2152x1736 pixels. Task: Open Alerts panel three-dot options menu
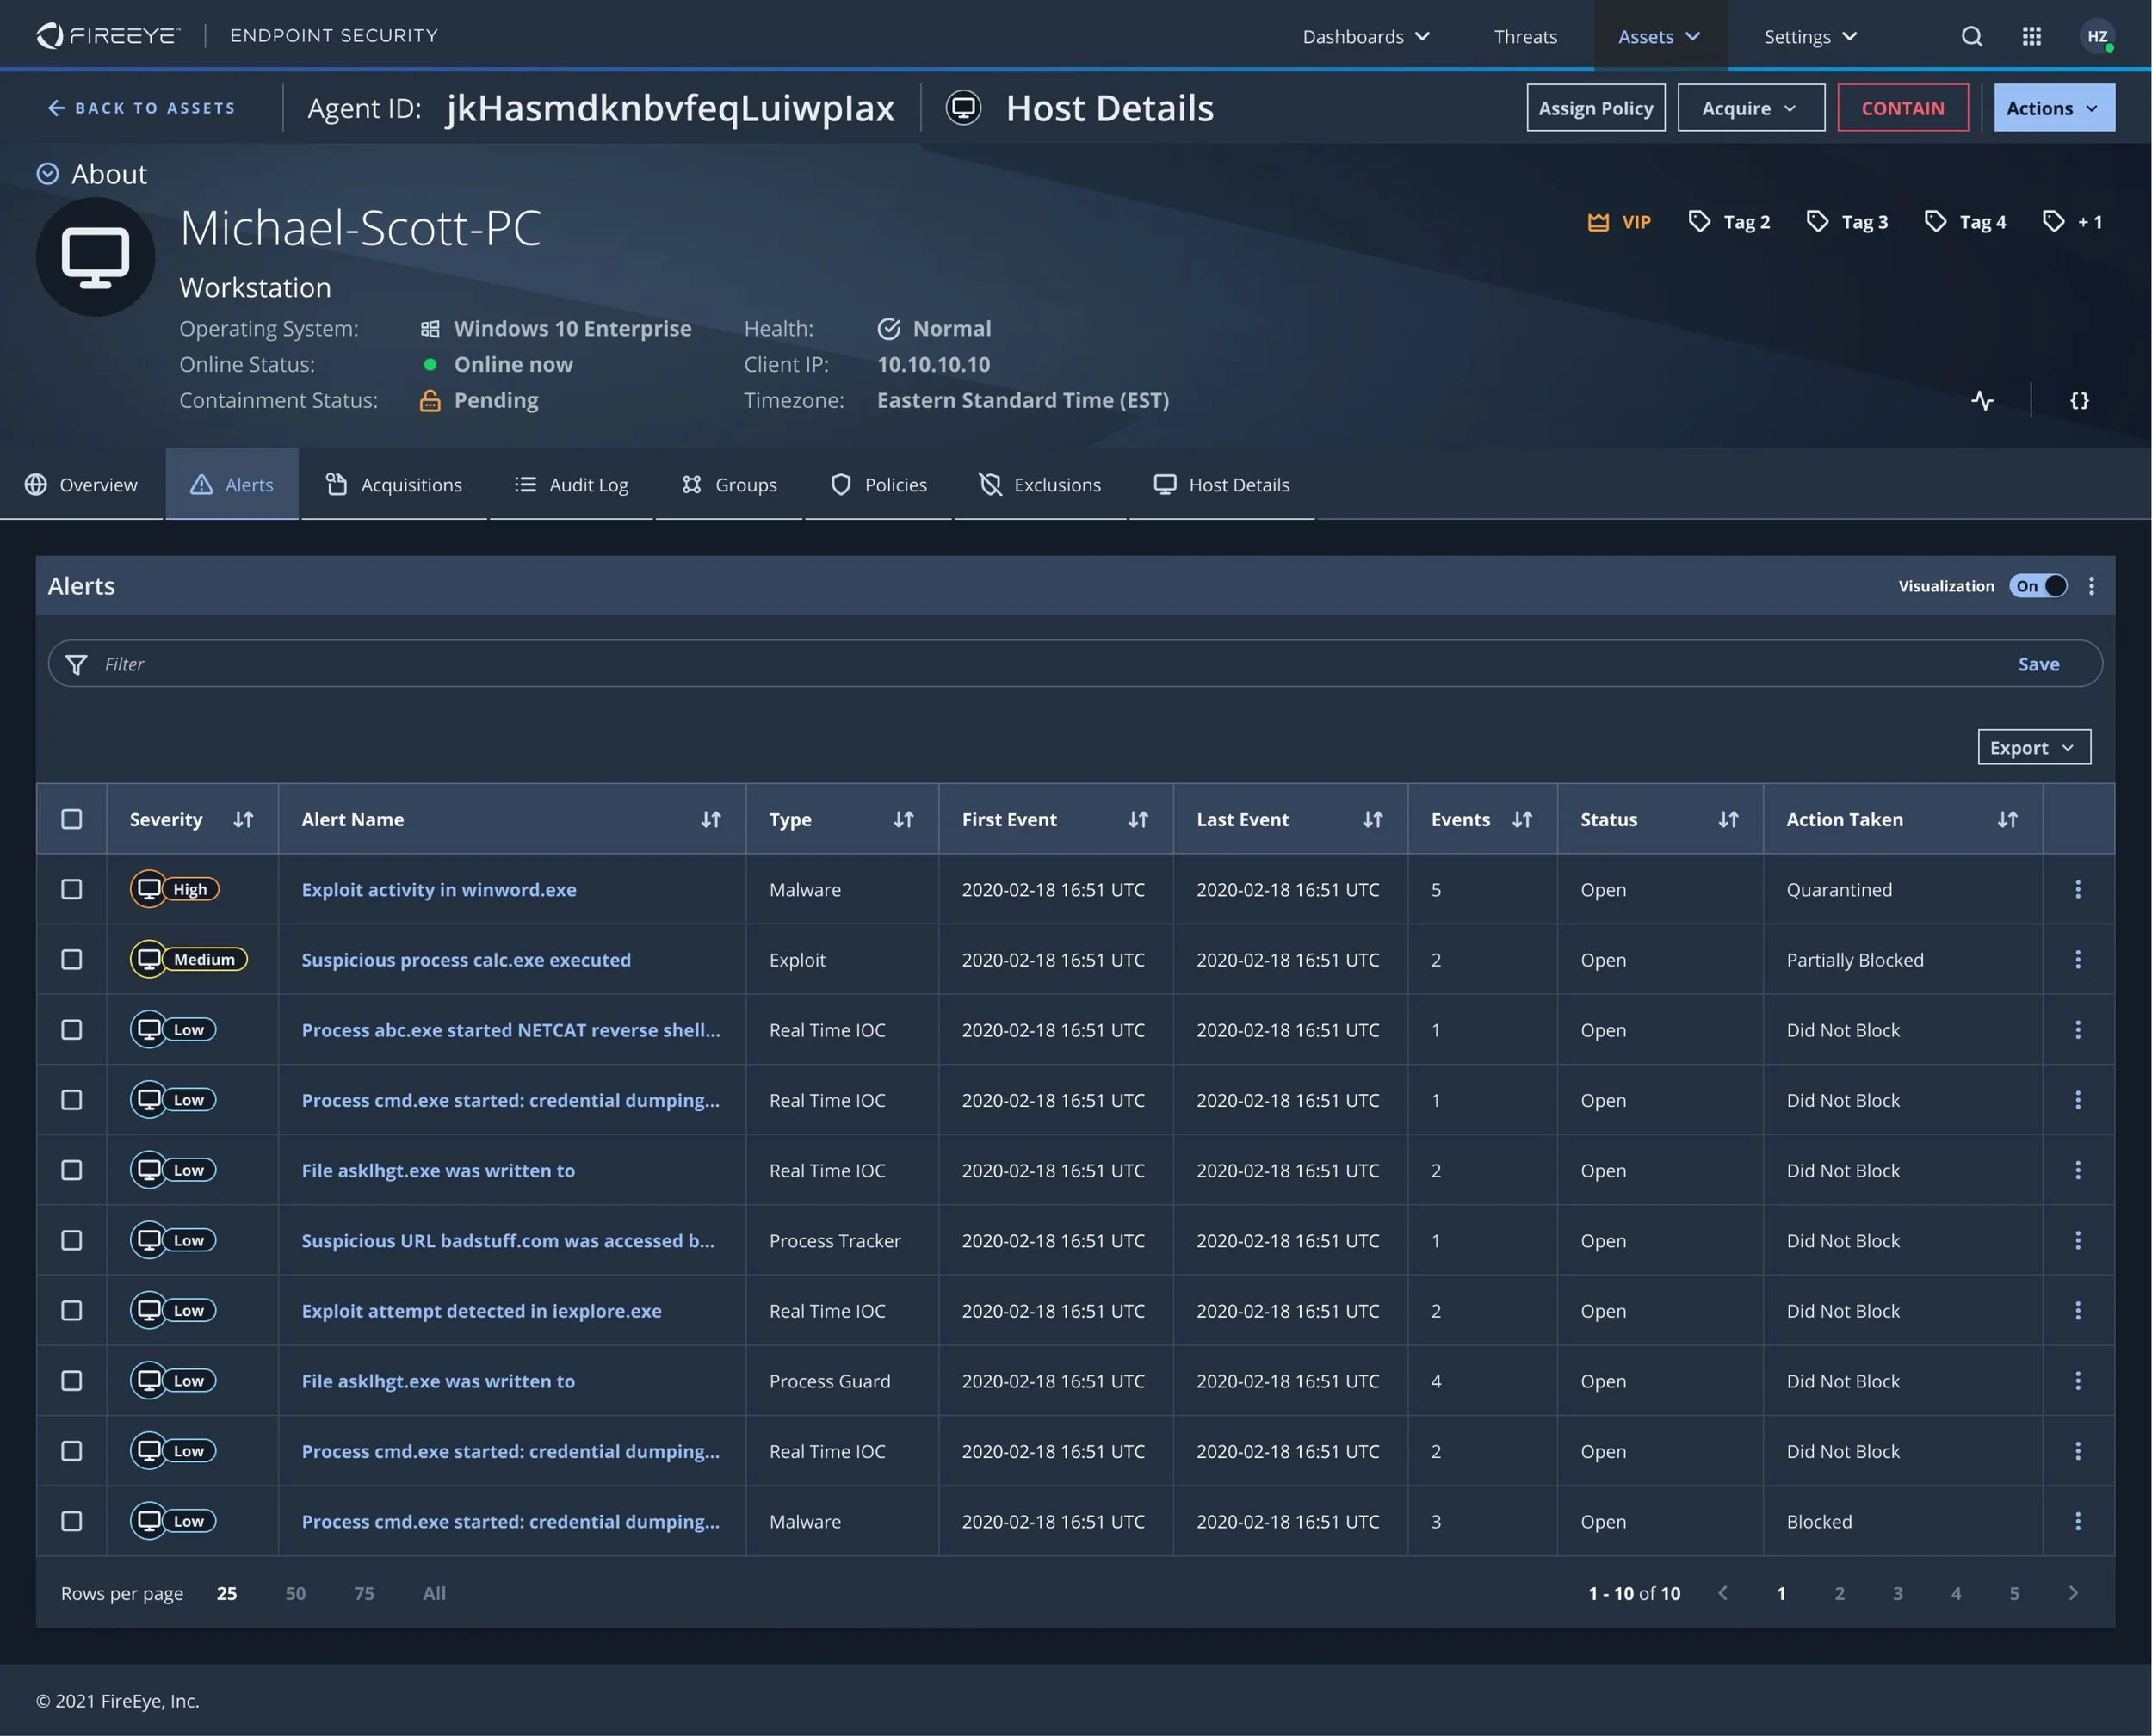[2091, 586]
